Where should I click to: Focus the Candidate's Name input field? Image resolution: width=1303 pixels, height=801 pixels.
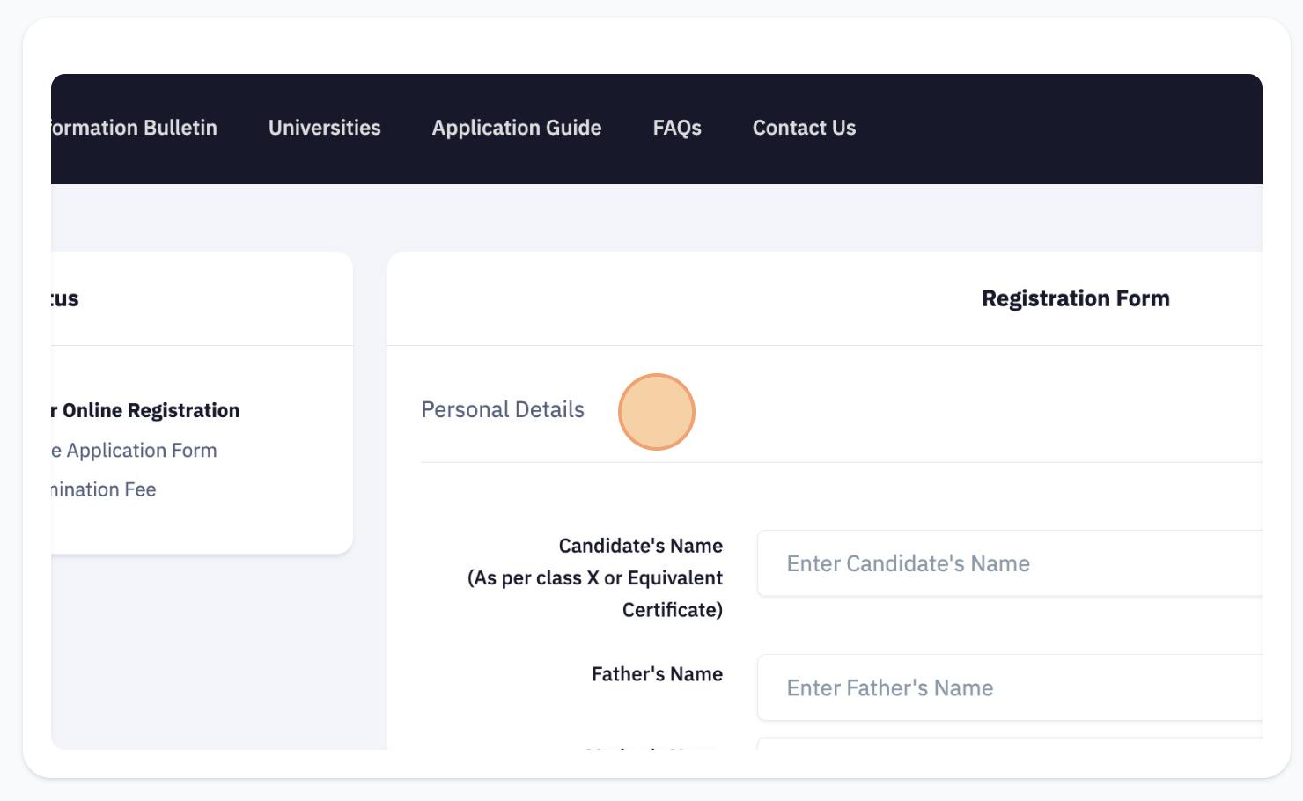pyautogui.click(x=1010, y=563)
